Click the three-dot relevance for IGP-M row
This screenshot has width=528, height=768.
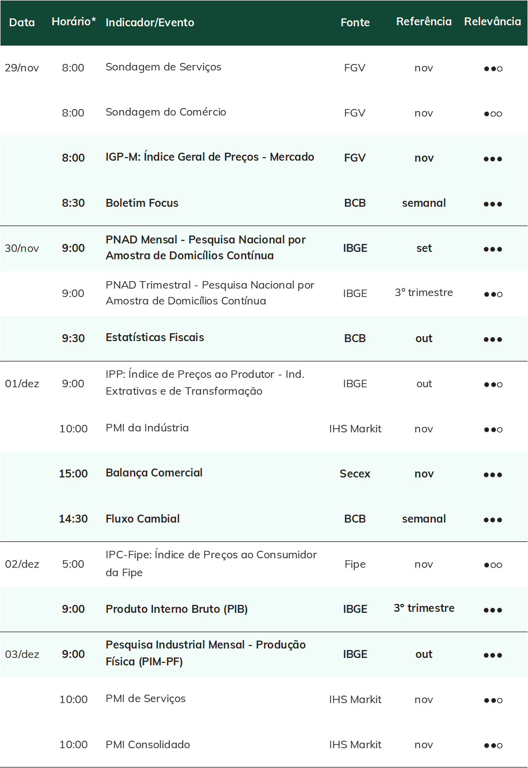click(493, 159)
